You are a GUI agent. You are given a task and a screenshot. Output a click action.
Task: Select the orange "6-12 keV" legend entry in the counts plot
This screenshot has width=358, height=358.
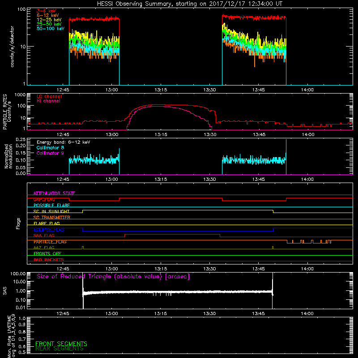coord(48,15)
